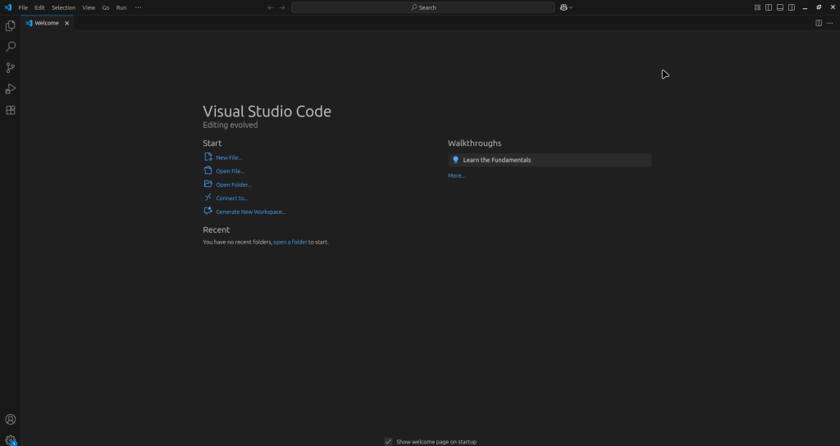Open the Search view in activity bar
Image resolution: width=840 pixels, height=446 pixels.
11,48
